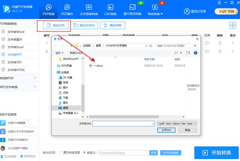Open view options dropdown in dialog
240x161 pixels.
click(x=181, y=53)
